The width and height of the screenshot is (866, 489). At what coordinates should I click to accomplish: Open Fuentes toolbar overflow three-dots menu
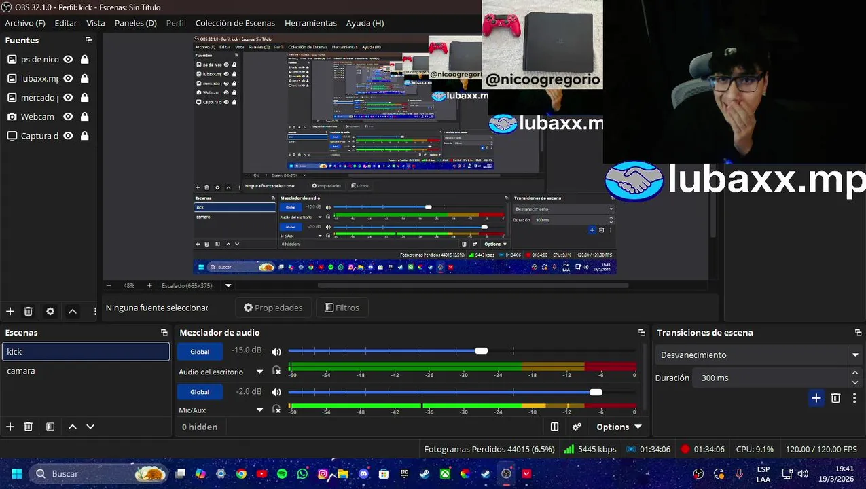(95, 311)
